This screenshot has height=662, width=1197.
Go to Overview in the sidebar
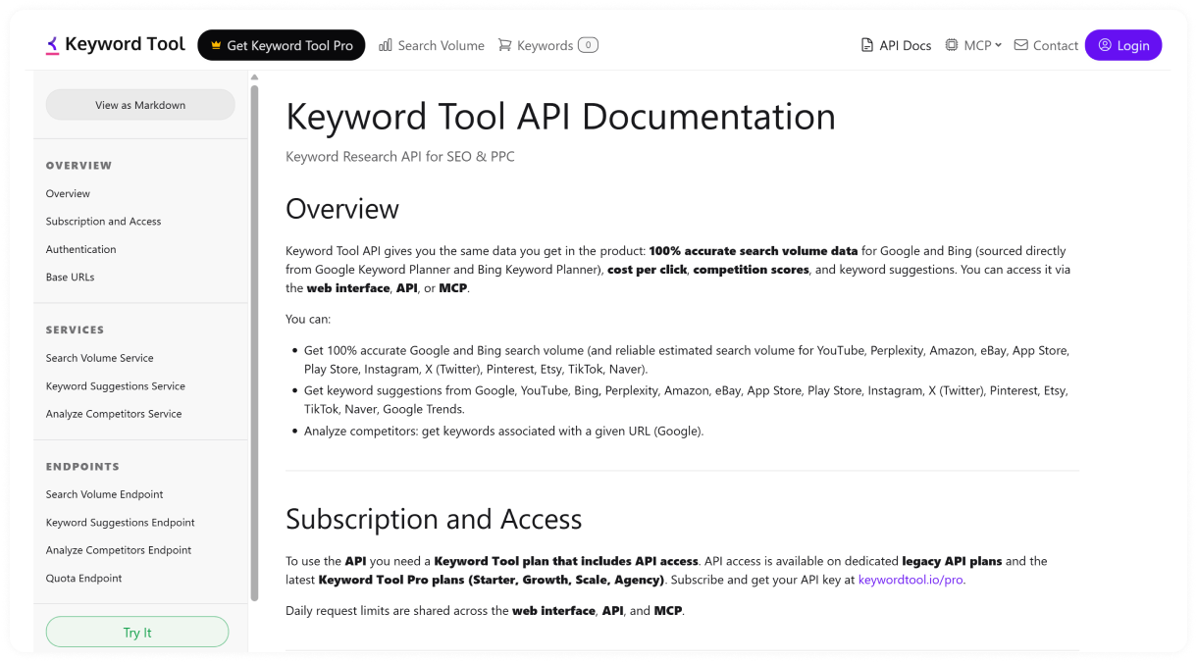(x=68, y=193)
